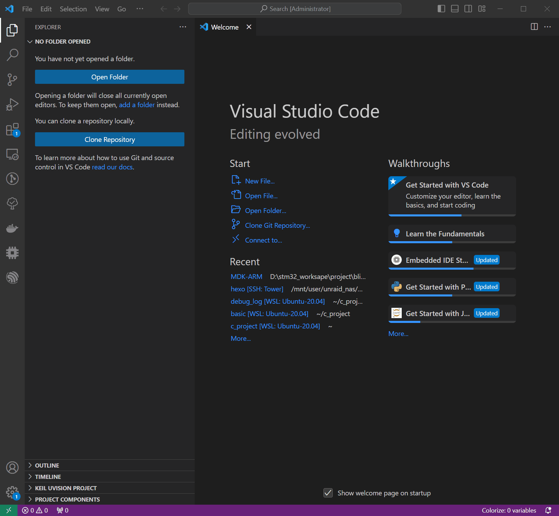Open the Go menu
559x516 pixels.
[122, 9]
